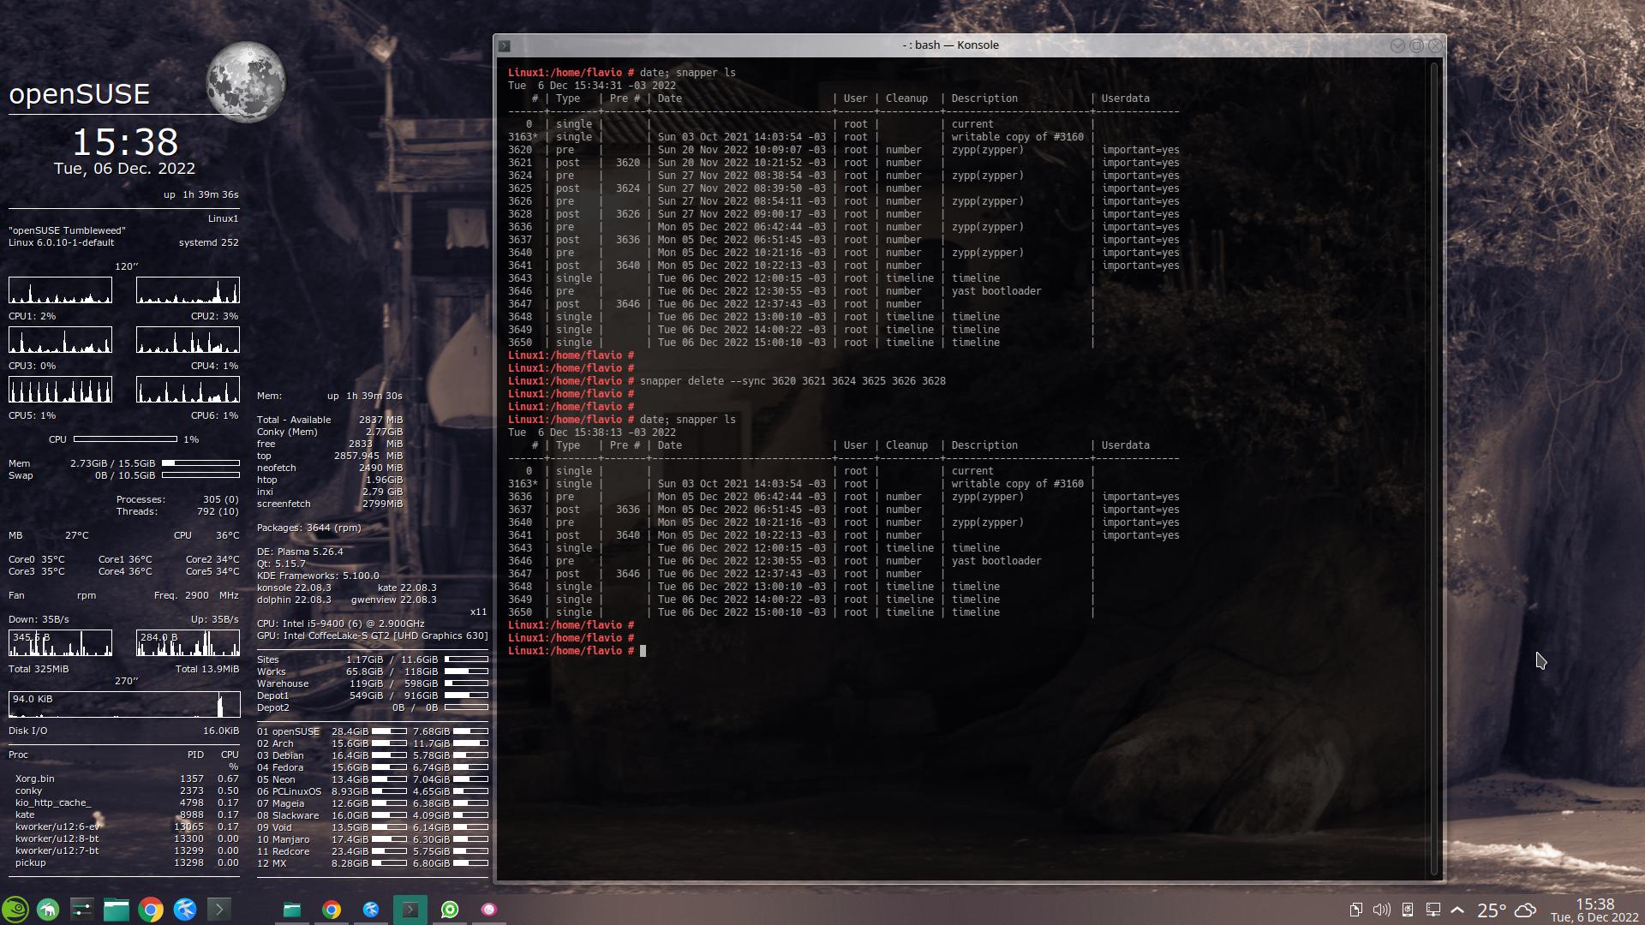The width and height of the screenshot is (1645, 925).
Task: Click the Konsole vertical scrollbar
Action: [x=1434, y=469]
